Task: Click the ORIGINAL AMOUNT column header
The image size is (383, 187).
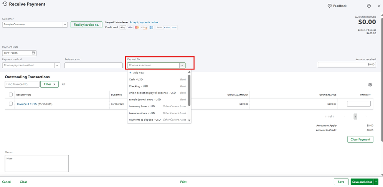Action: (238, 95)
